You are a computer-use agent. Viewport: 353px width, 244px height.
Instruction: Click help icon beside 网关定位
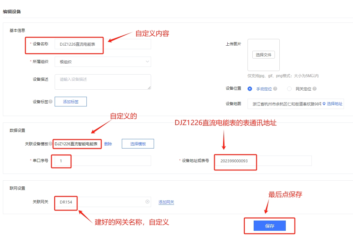[x=314, y=89]
